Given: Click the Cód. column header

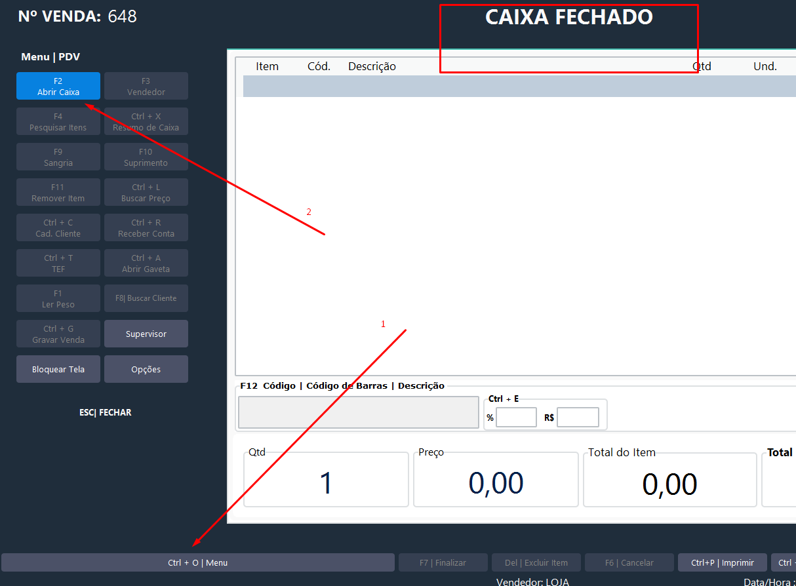Looking at the screenshot, I should tap(319, 66).
